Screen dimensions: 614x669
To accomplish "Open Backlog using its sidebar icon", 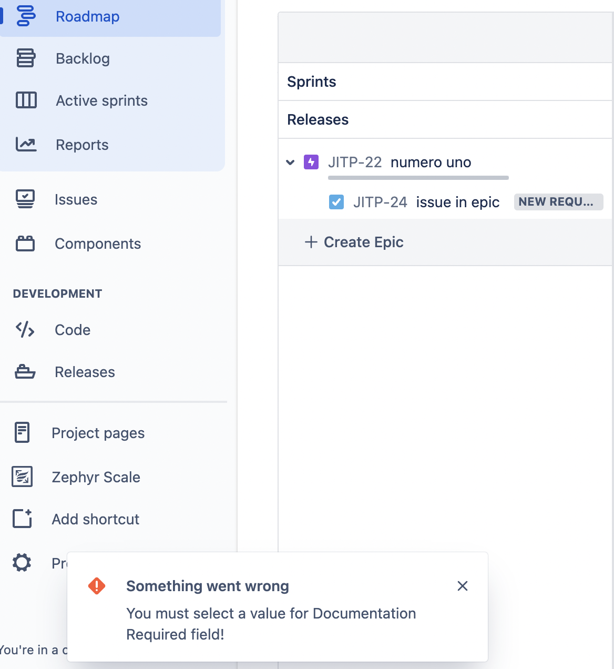I will click(26, 58).
